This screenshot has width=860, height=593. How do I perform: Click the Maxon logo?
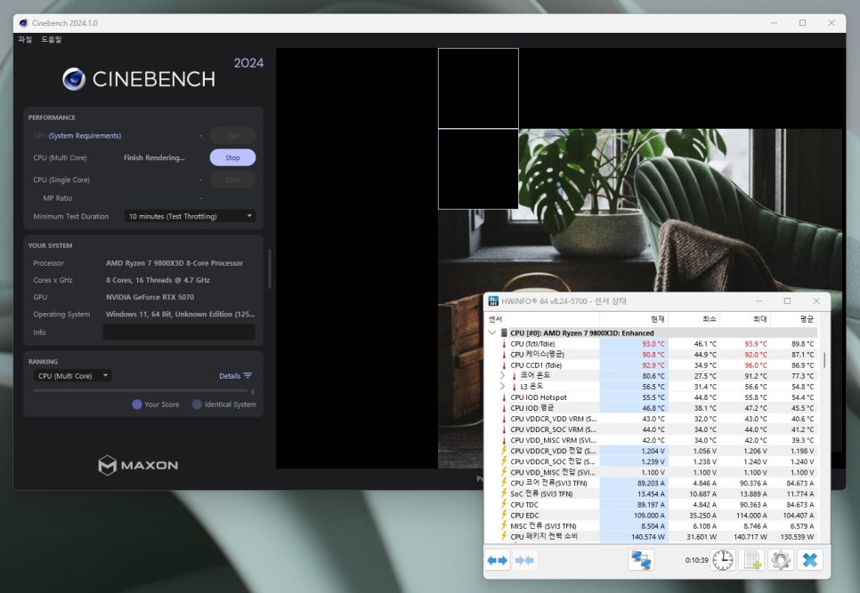pos(138,465)
